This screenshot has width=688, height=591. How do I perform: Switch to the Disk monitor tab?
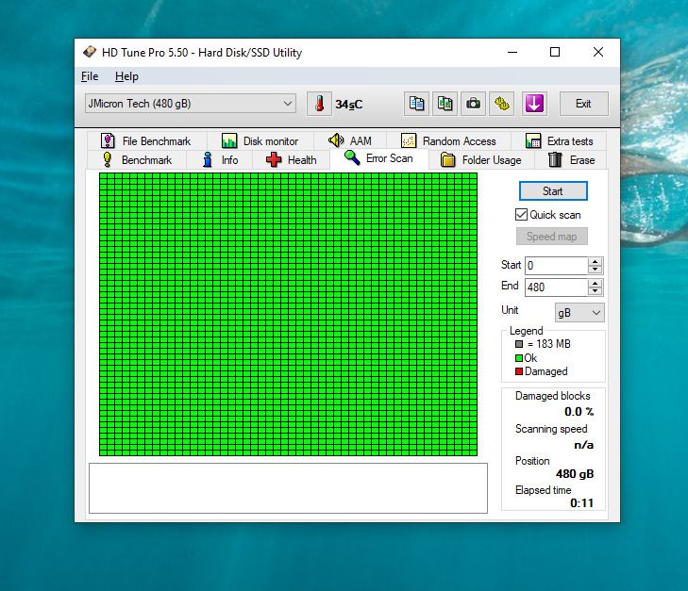point(260,141)
